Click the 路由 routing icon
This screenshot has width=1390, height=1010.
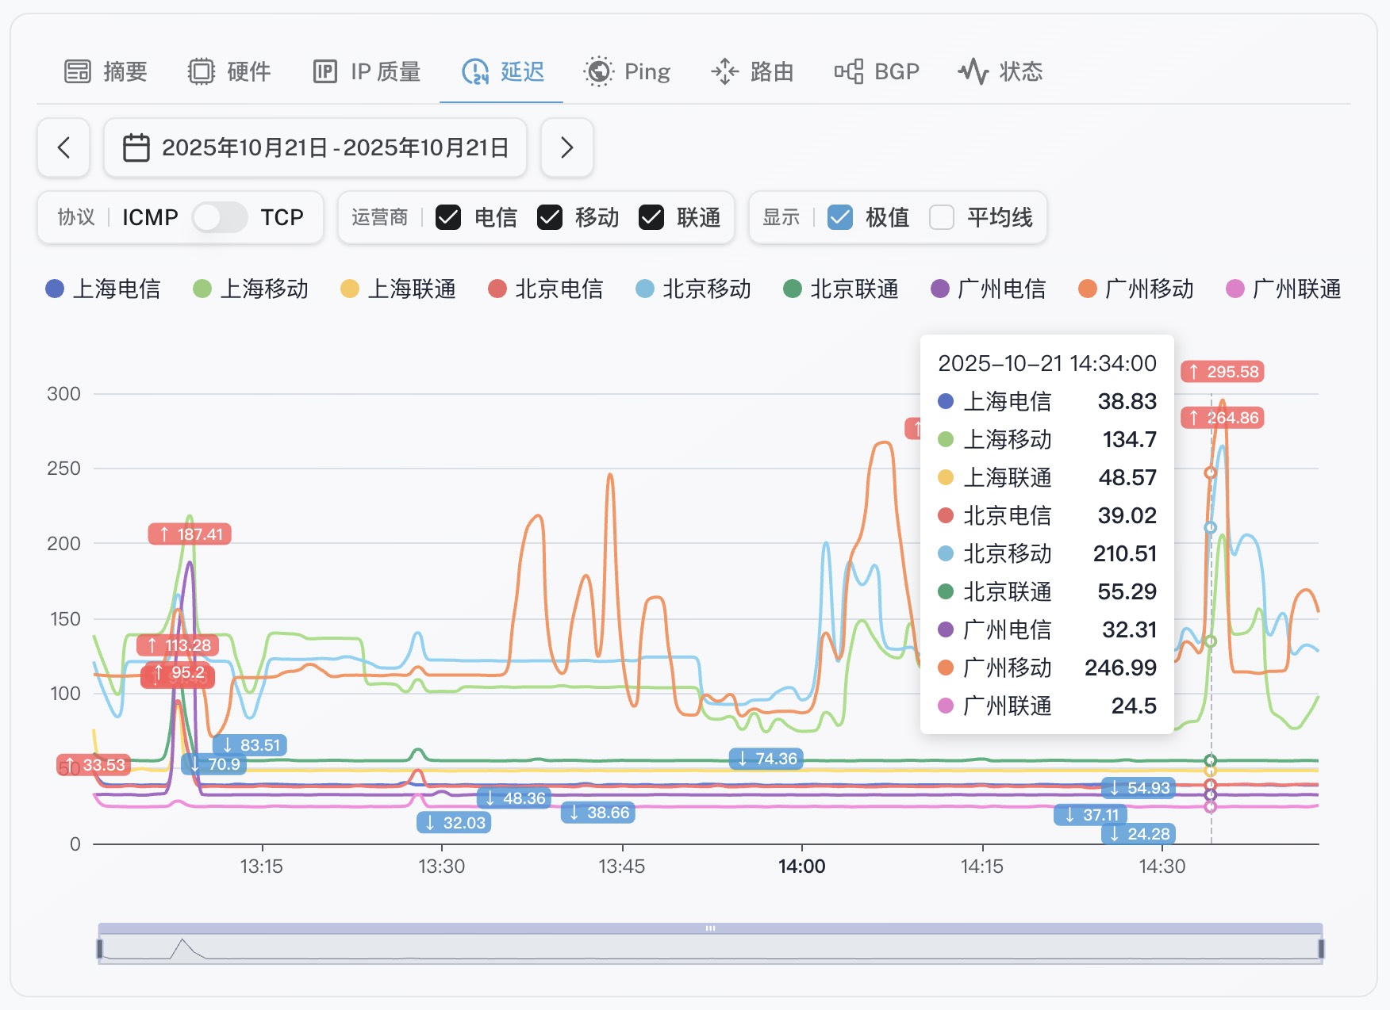point(724,71)
